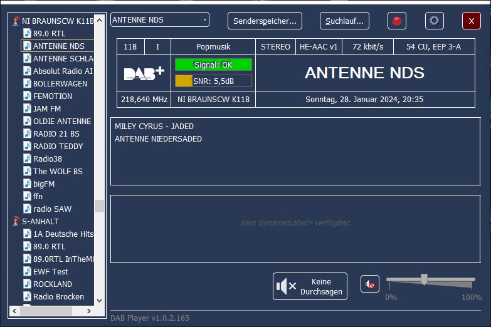Click the station list scroll up arrow
The width and height of the screenshot is (491, 327).
click(99, 20)
